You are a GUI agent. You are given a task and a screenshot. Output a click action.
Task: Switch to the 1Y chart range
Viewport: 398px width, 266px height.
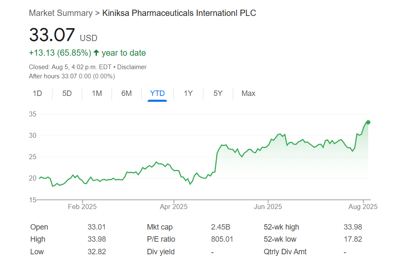(x=188, y=93)
